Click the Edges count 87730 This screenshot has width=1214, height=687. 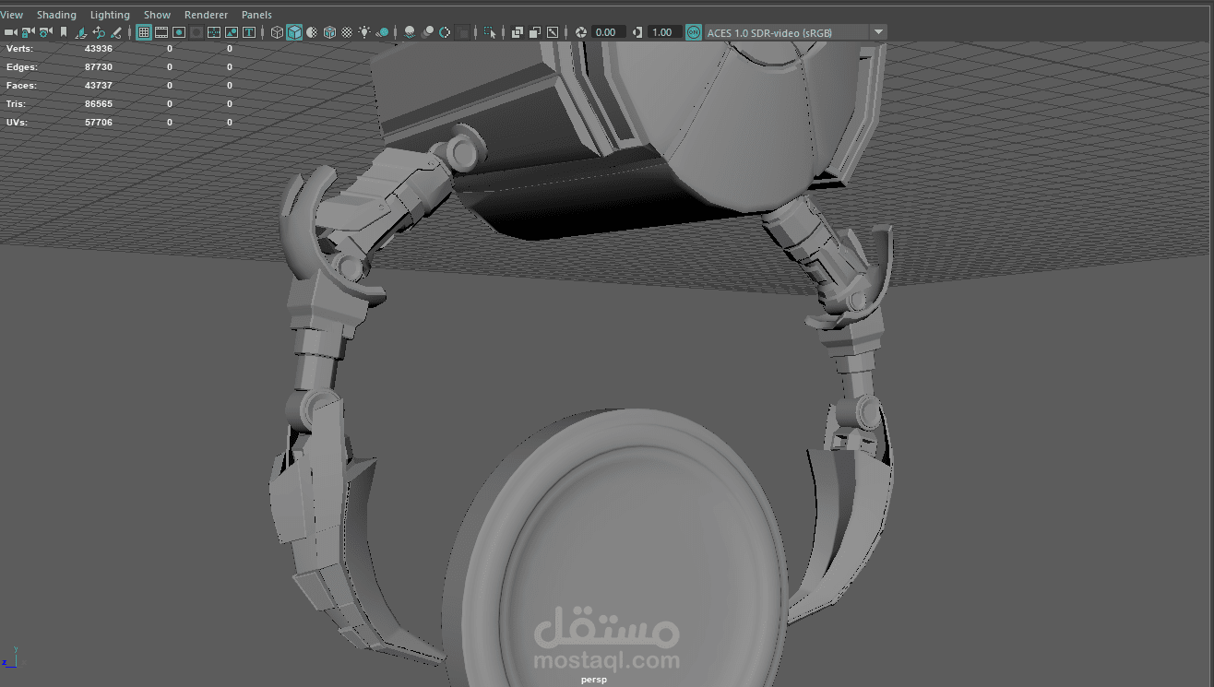98,66
